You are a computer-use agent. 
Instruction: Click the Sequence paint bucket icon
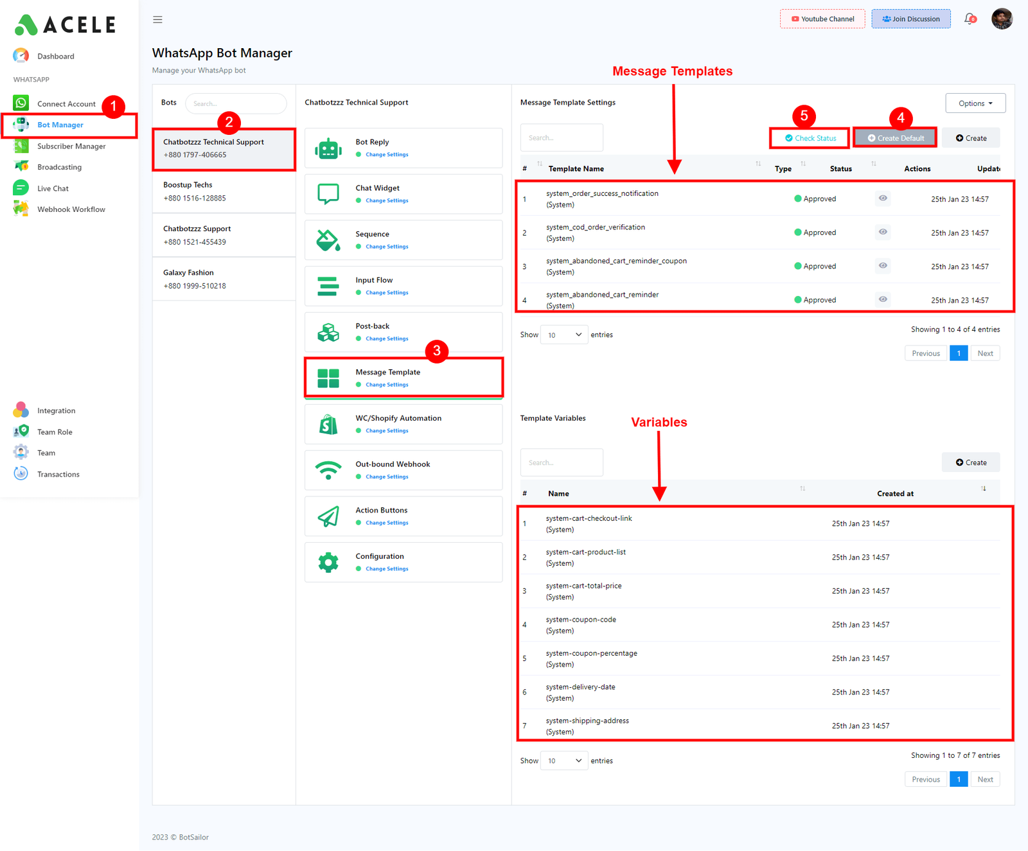(328, 240)
